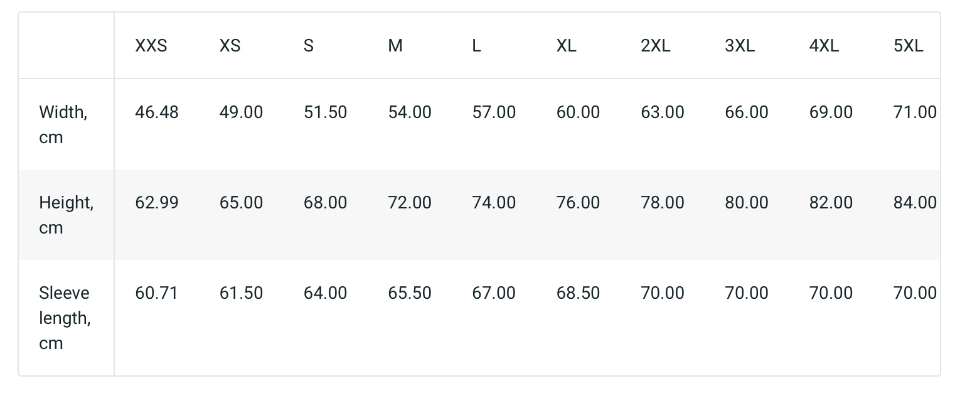Select the XS size column header

click(x=230, y=46)
